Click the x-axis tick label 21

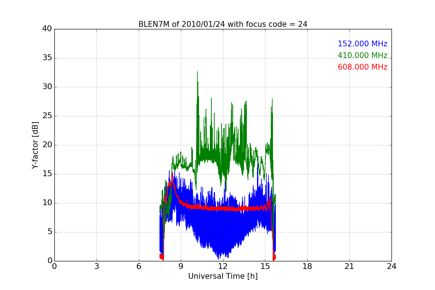(x=349, y=266)
